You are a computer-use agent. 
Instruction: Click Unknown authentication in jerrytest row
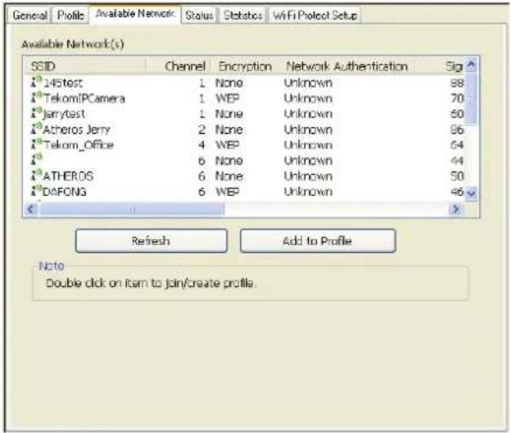coord(308,114)
